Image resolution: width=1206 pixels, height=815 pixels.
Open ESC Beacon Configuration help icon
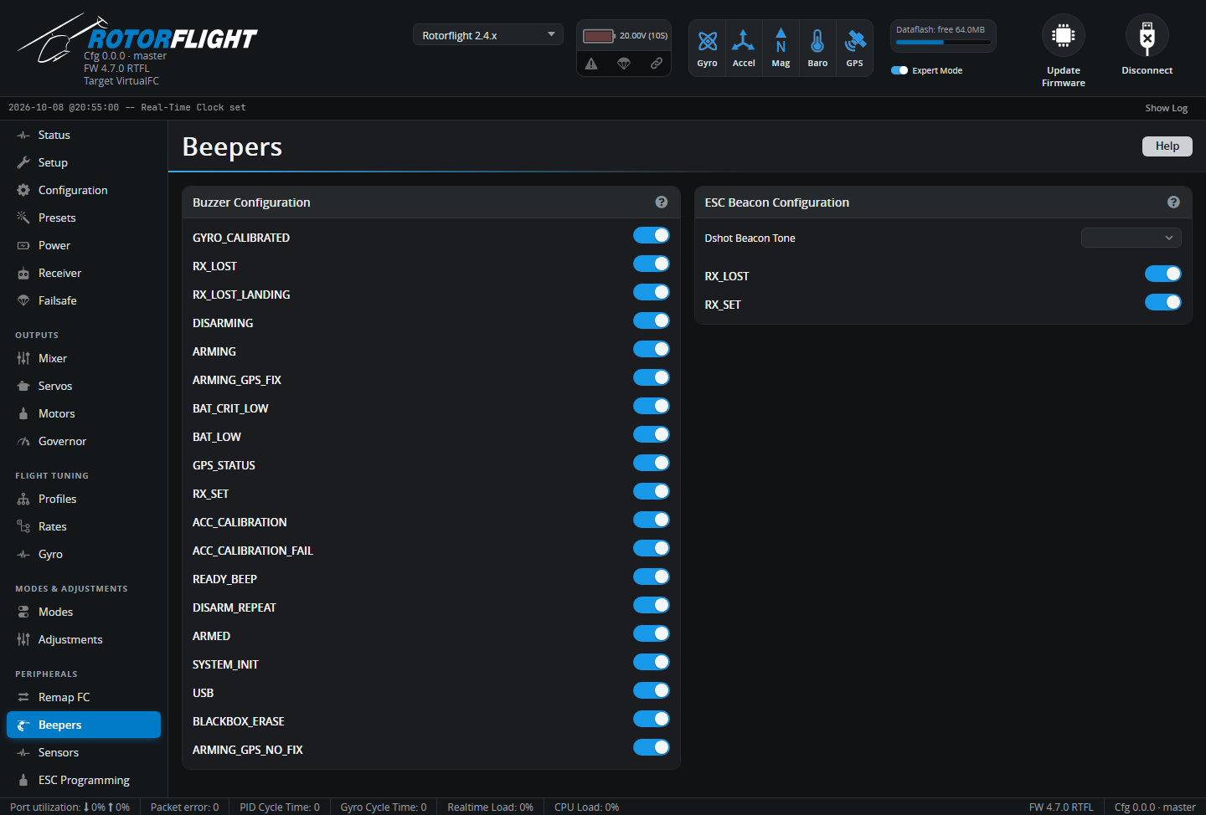pyautogui.click(x=1173, y=202)
